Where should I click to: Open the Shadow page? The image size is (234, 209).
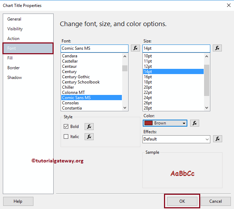[x=28, y=78]
